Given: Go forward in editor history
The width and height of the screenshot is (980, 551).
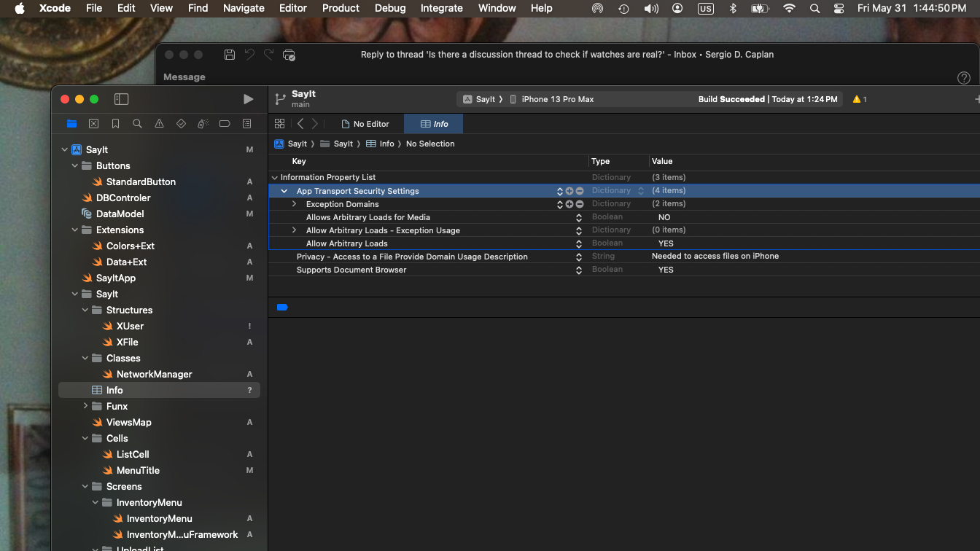Looking at the screenshot, I should tap(315, 124).
